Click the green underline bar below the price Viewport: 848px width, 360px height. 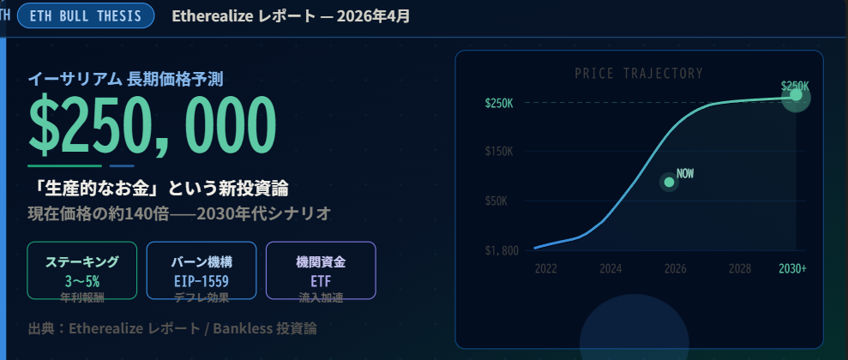(64, 165)
